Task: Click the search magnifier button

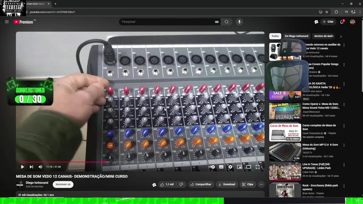Action: (x=226, y=22)
